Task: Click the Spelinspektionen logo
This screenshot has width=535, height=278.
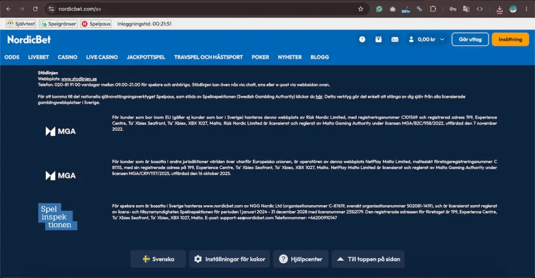Action: pyautogui.click(x=57, y=216)
